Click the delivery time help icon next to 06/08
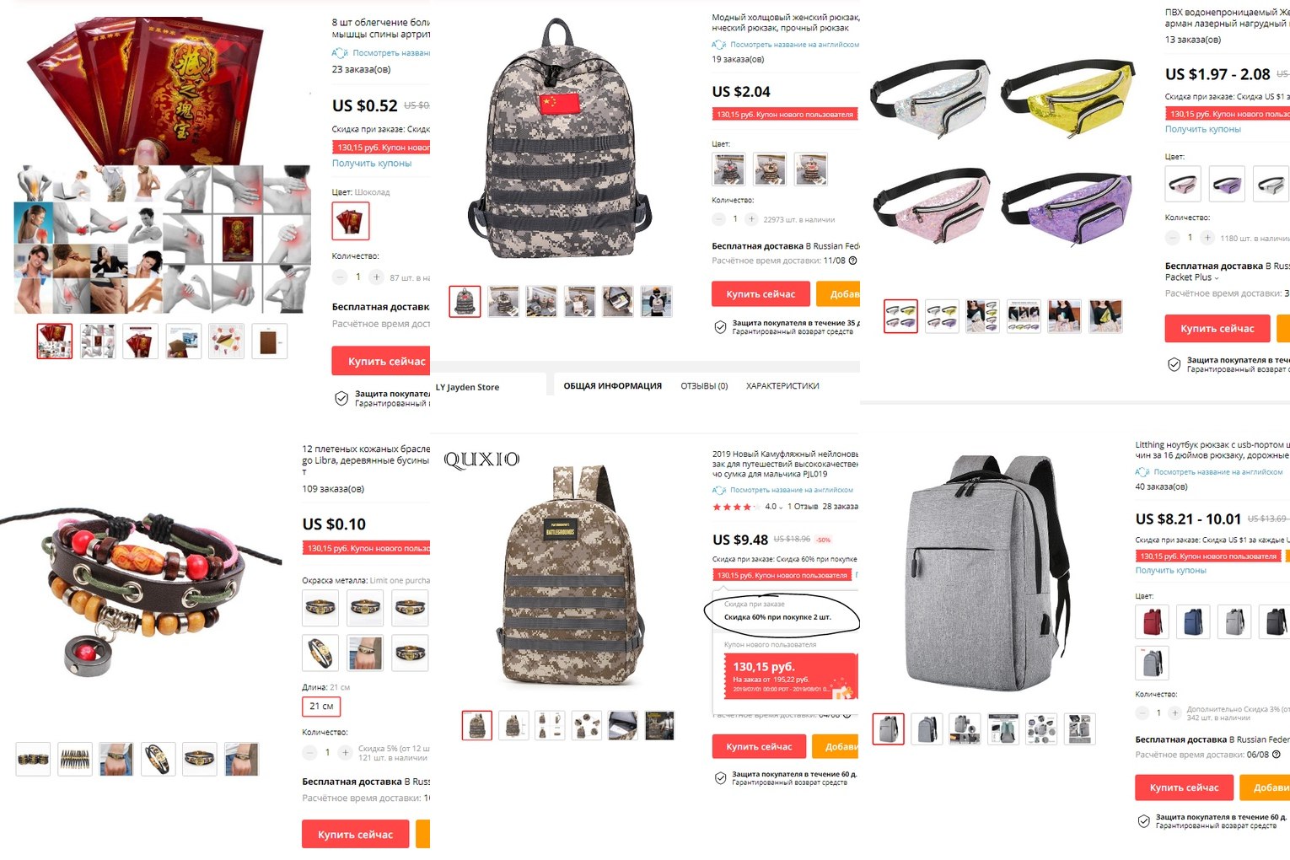1290x860 pixels. [1276, 755]
